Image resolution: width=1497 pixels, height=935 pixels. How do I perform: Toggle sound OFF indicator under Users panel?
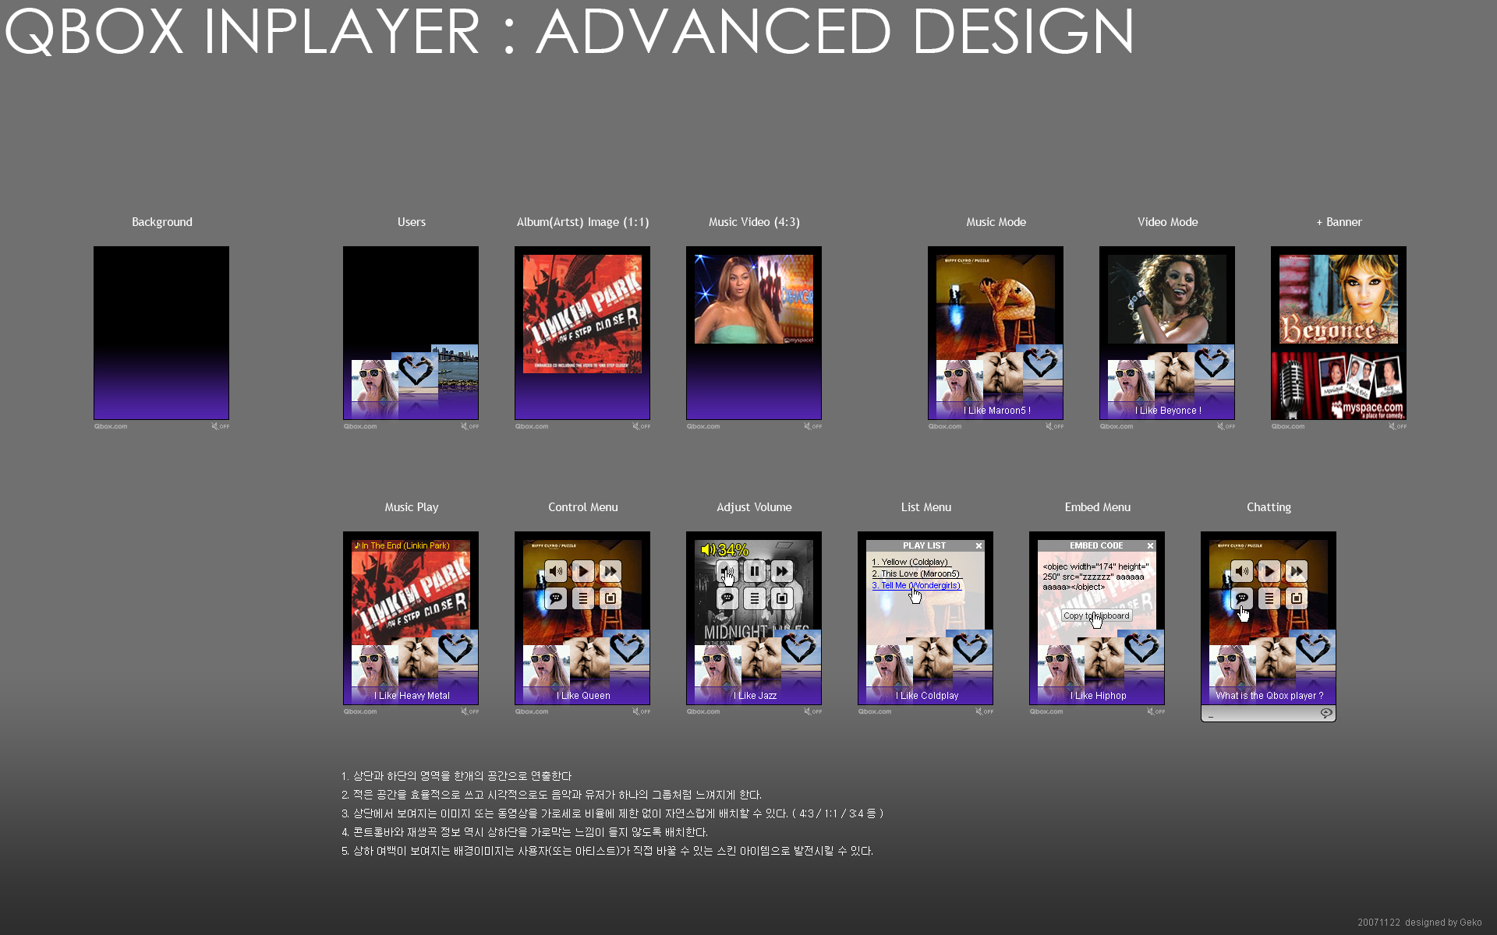click(470, 426)
